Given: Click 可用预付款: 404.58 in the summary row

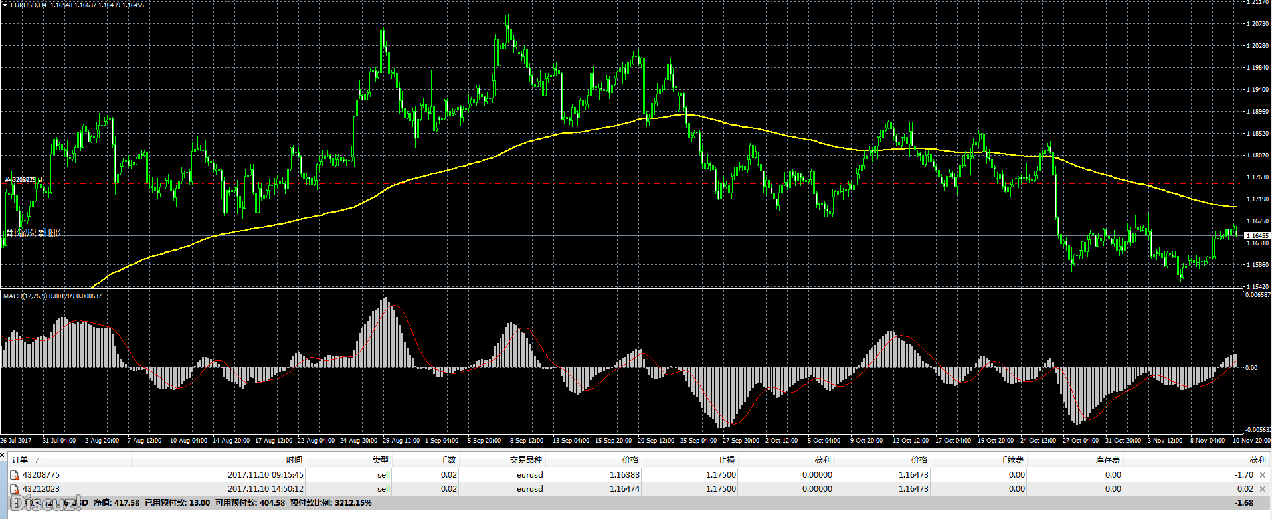Looking at the screenshot, I should click(250, 503).
